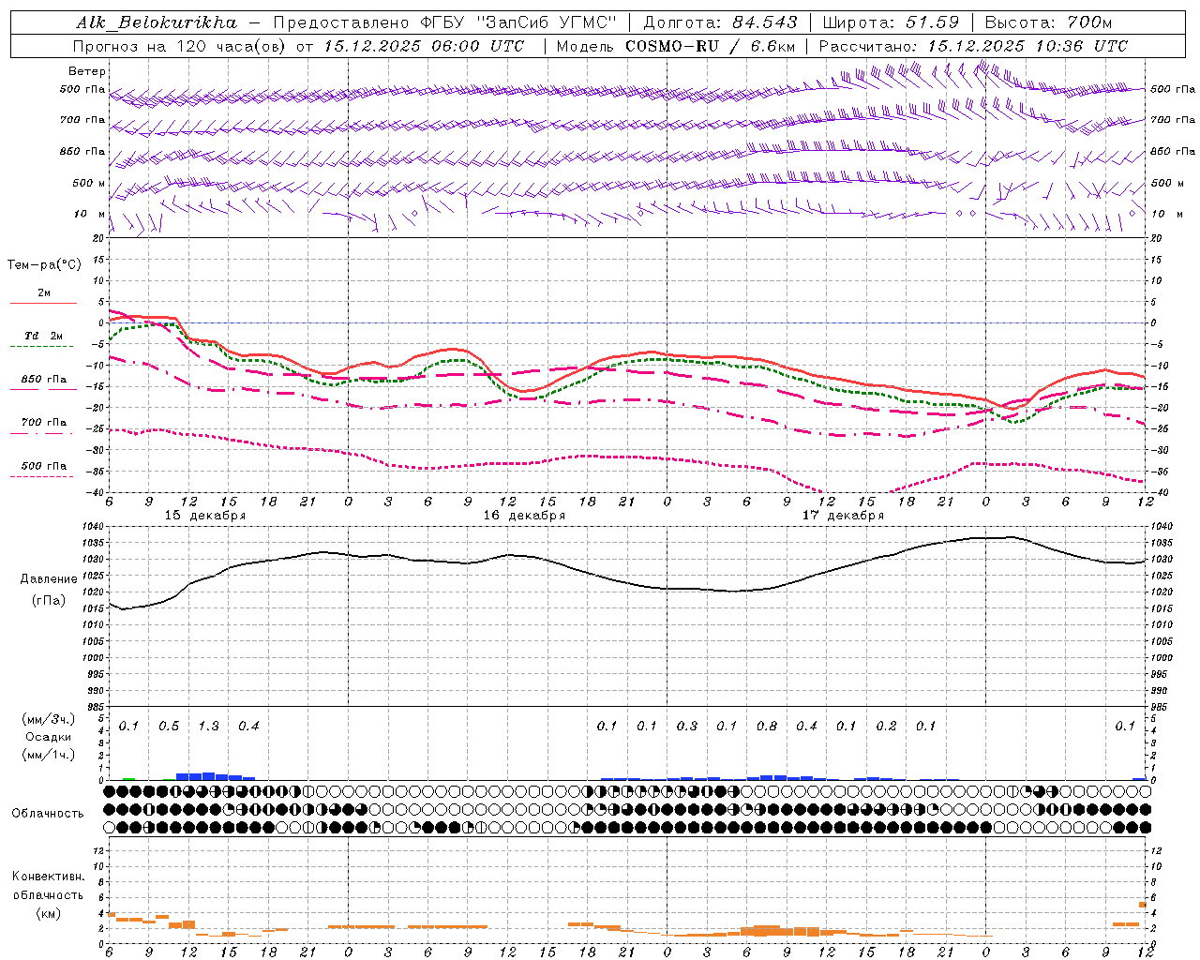Click the computed time Рассчитано: 15.12.2025 10:36 UTC
The image size is (1200, 960).
(x=973, y=46)
